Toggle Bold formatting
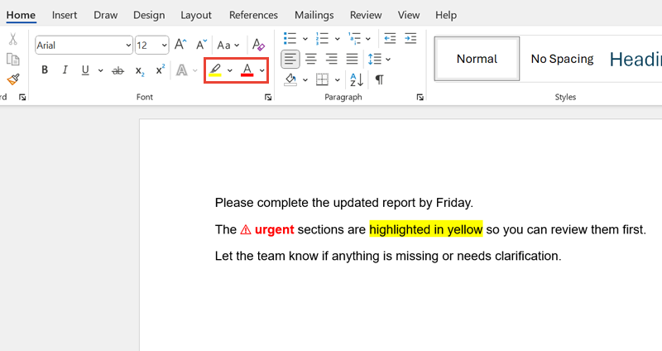Viewport: 662px width, 351px height. [45, 70]
